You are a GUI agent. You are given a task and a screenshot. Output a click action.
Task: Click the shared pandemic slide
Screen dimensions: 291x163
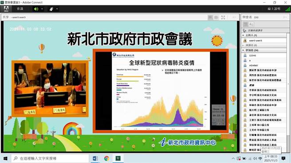click(161, 91)
